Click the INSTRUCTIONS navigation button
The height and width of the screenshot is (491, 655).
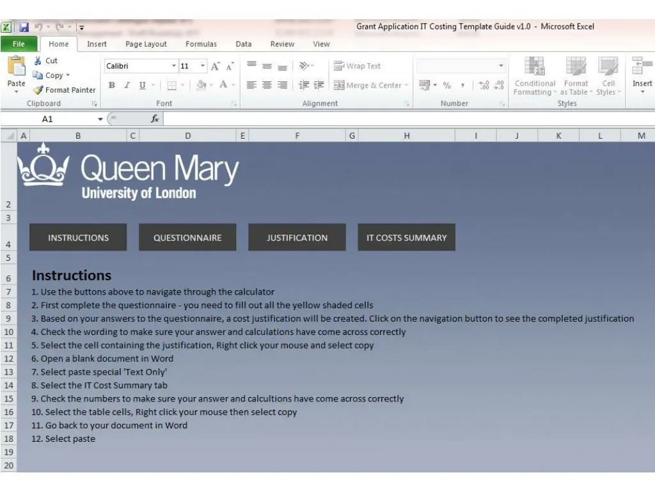pos(78,237)
